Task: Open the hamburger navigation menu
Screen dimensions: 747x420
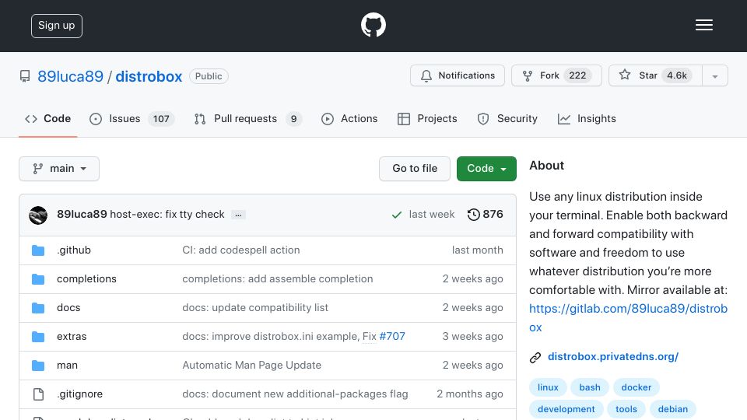Action: [x=703, y=25]
